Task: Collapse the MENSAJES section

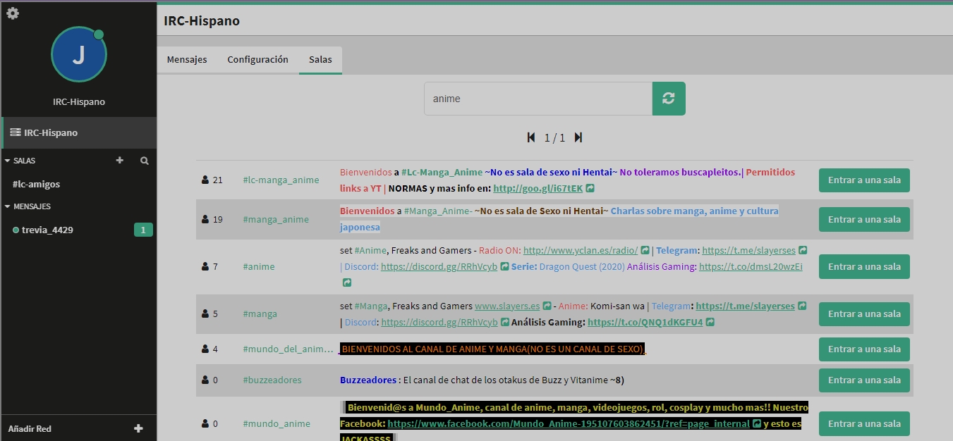Action: [8, 206]
